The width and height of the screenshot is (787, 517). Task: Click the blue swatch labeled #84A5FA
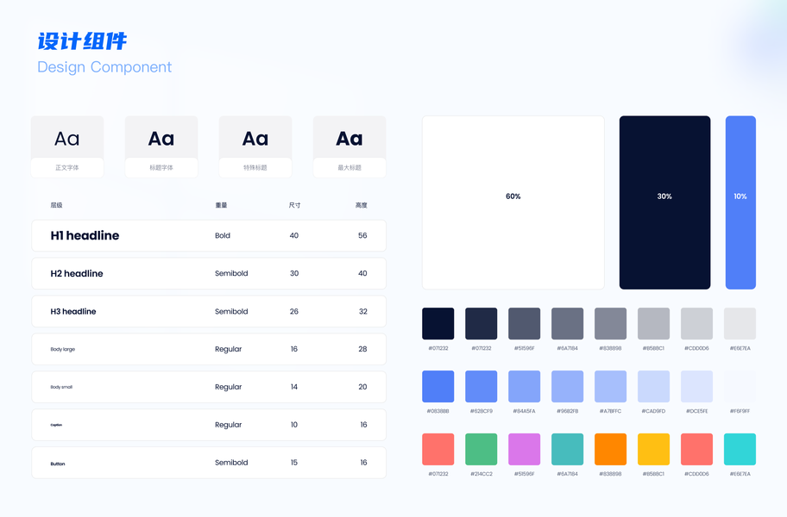coord(524,386)
